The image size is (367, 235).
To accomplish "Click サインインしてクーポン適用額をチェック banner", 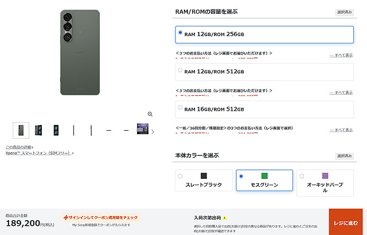I will point(101,218).
